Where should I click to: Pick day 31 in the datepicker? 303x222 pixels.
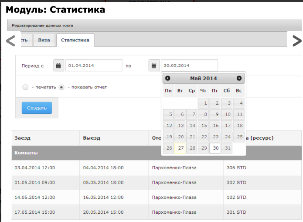227,148
